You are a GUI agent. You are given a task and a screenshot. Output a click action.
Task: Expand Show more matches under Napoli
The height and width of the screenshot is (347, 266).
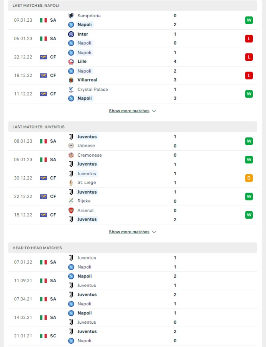pyautogui.click(x=129, y=111)
